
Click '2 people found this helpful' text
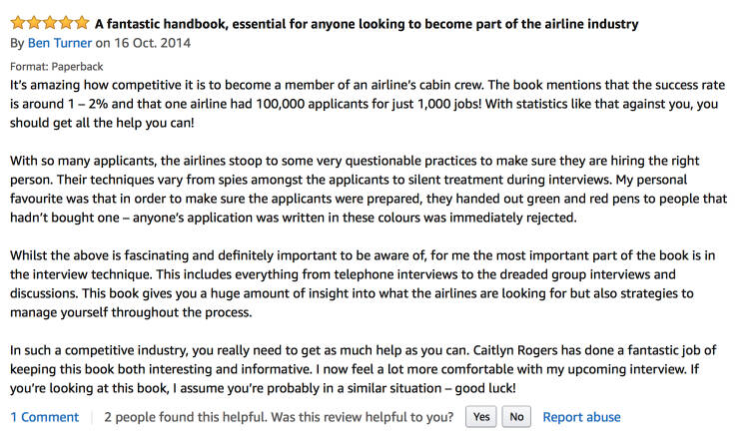click(x=186, y=417)
